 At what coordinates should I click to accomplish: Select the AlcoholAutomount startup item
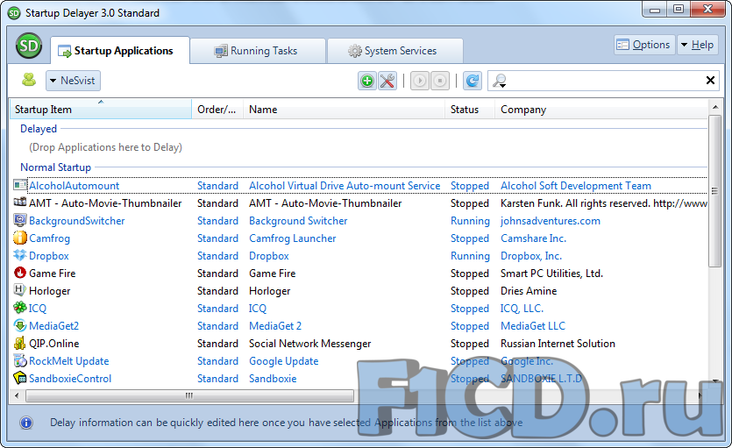pyautogui.click(x=75, y=186)
